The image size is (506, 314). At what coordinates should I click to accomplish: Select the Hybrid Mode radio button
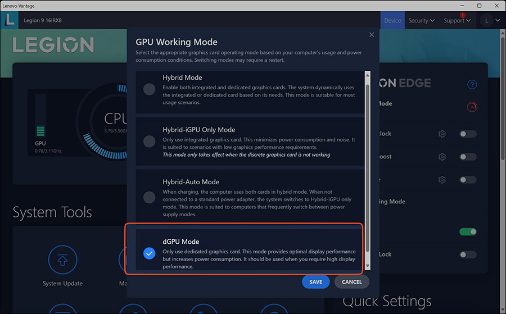point(149,89)
